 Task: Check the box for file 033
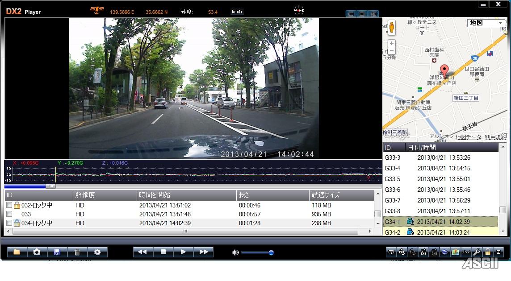(x=9, y=214)
